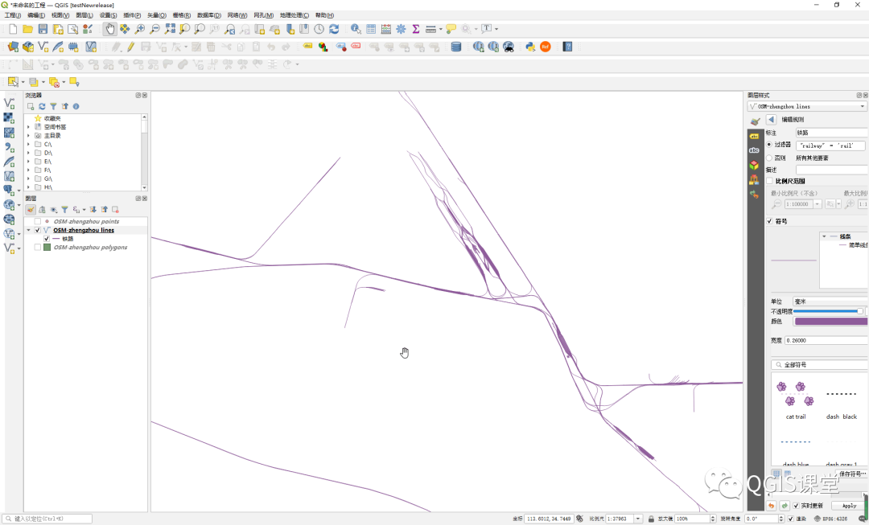Select the dash black symbol

842,400
